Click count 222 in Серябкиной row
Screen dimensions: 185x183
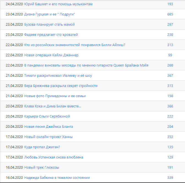pos(170,116)
